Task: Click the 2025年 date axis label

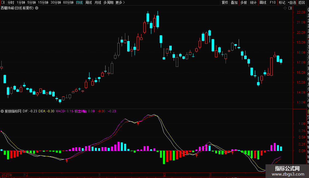Action: tap(7, 175)
